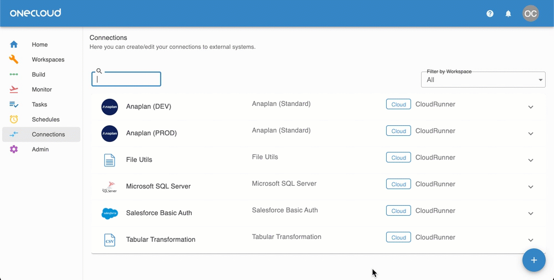Image resolution: width=554 pixels, height=280 pixels.
Task: Select the File Utils connection name
Action: click(139, 160)
